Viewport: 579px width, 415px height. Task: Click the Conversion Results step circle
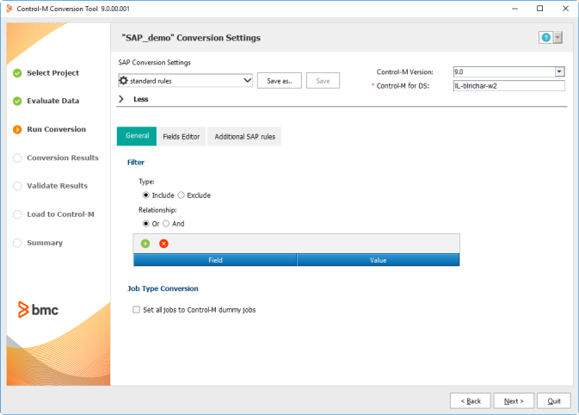tap(17, 158)
